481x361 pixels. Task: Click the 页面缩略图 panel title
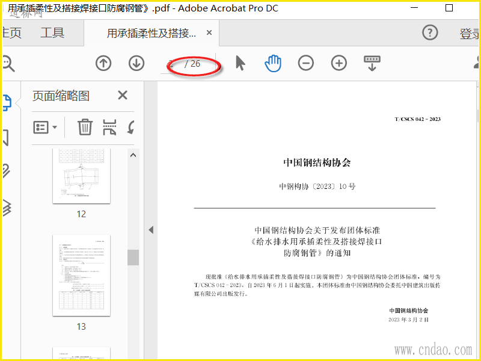click(61, 96)
